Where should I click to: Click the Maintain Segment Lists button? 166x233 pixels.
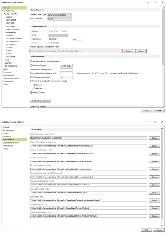click(40, 101)
